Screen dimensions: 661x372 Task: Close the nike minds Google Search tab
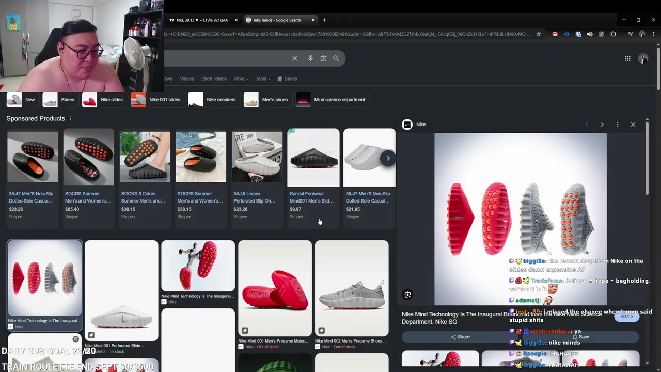312,20
